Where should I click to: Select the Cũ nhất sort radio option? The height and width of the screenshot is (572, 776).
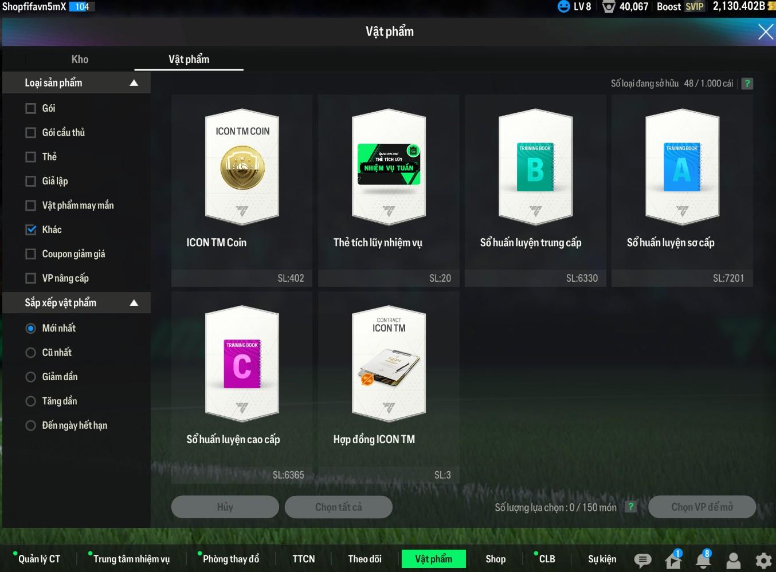pyautogui.click(x=31, y=353)
